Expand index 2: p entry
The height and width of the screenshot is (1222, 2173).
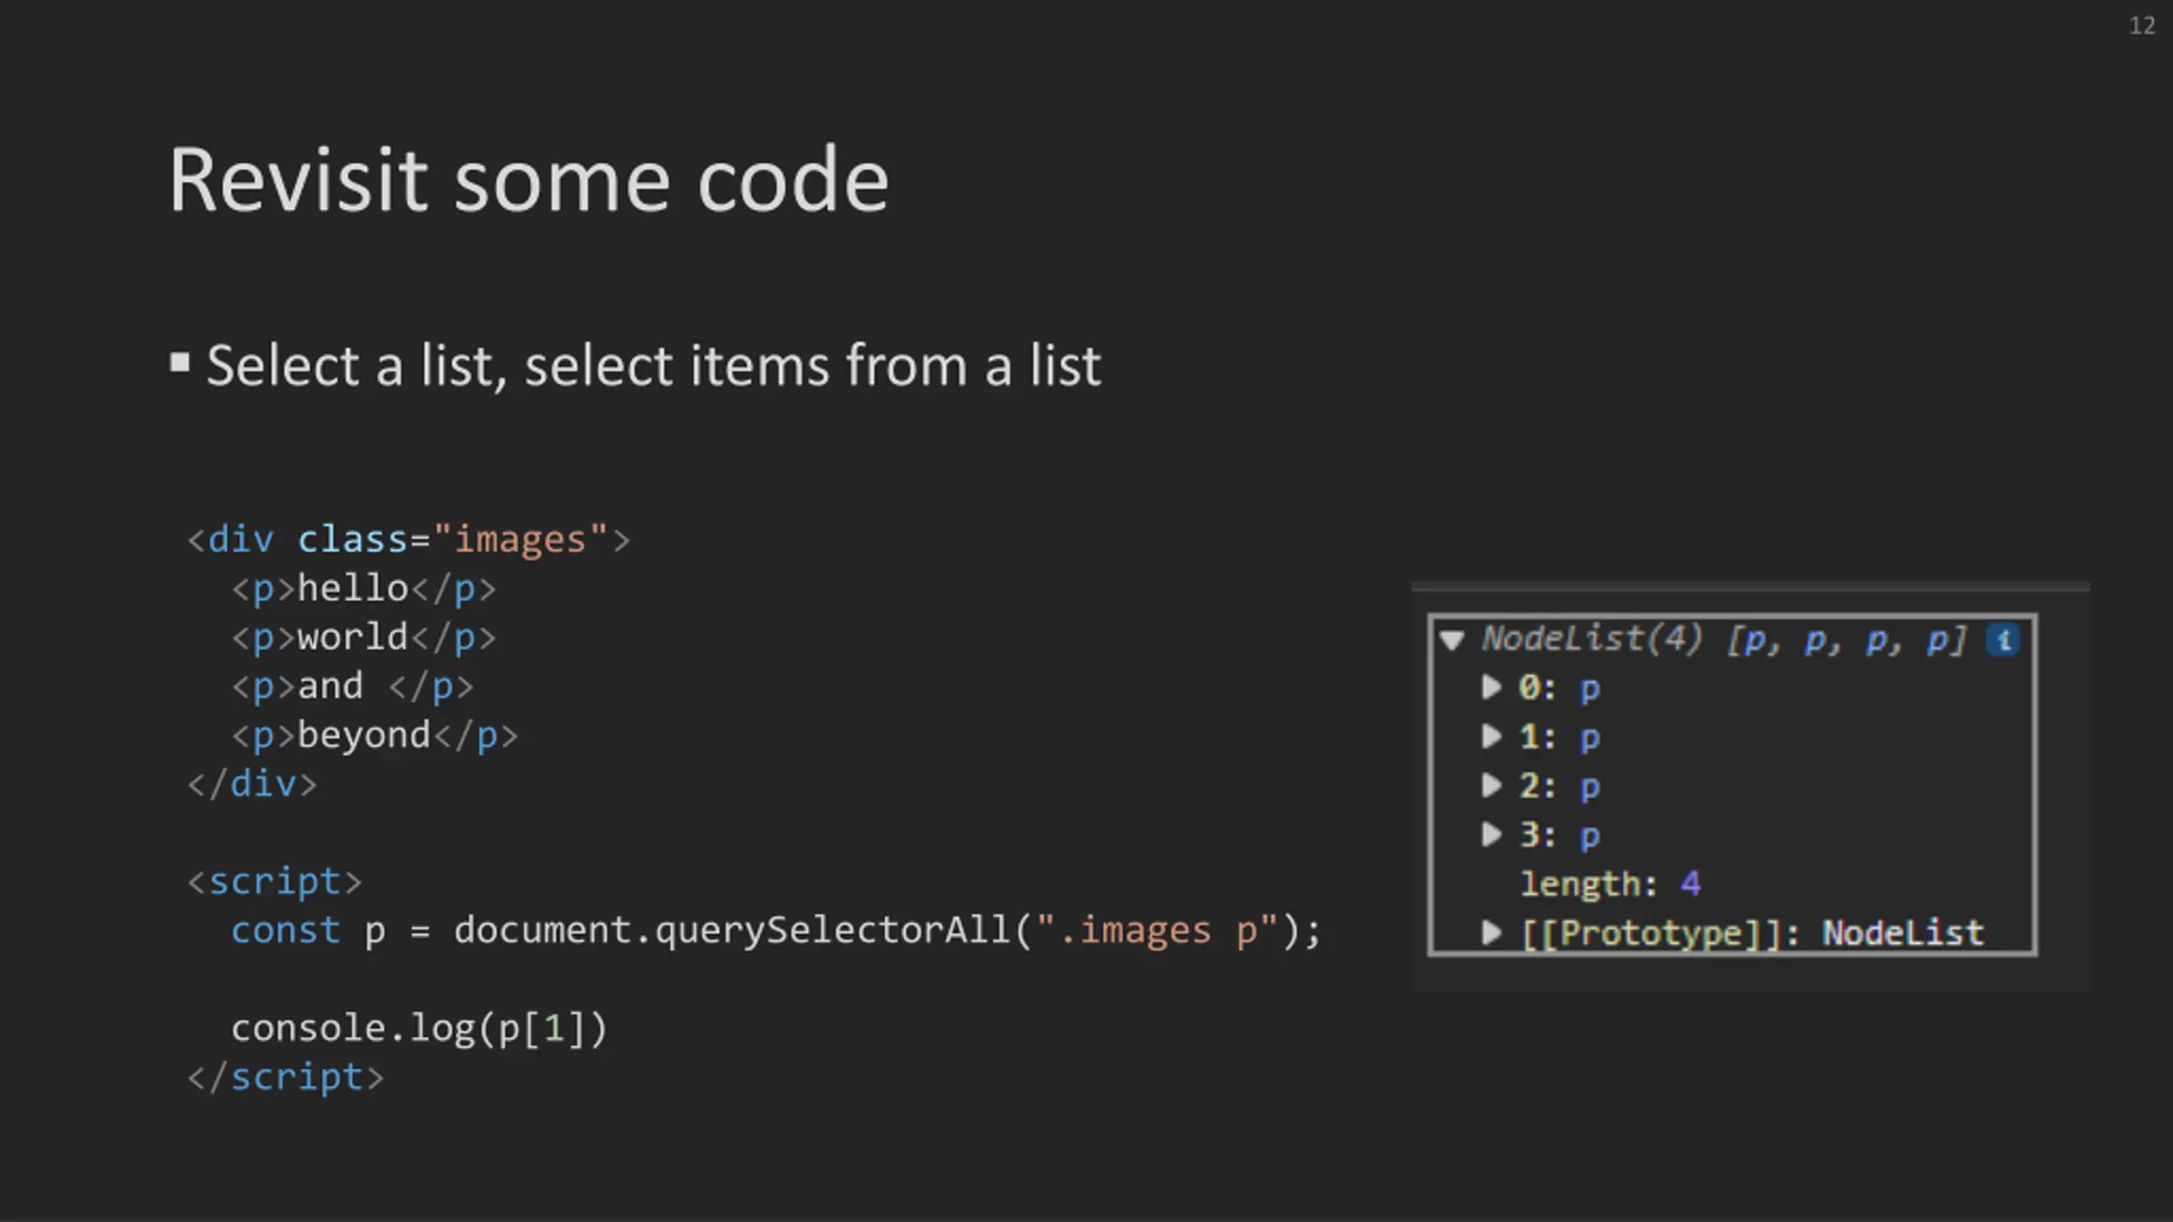(1491, 786)
